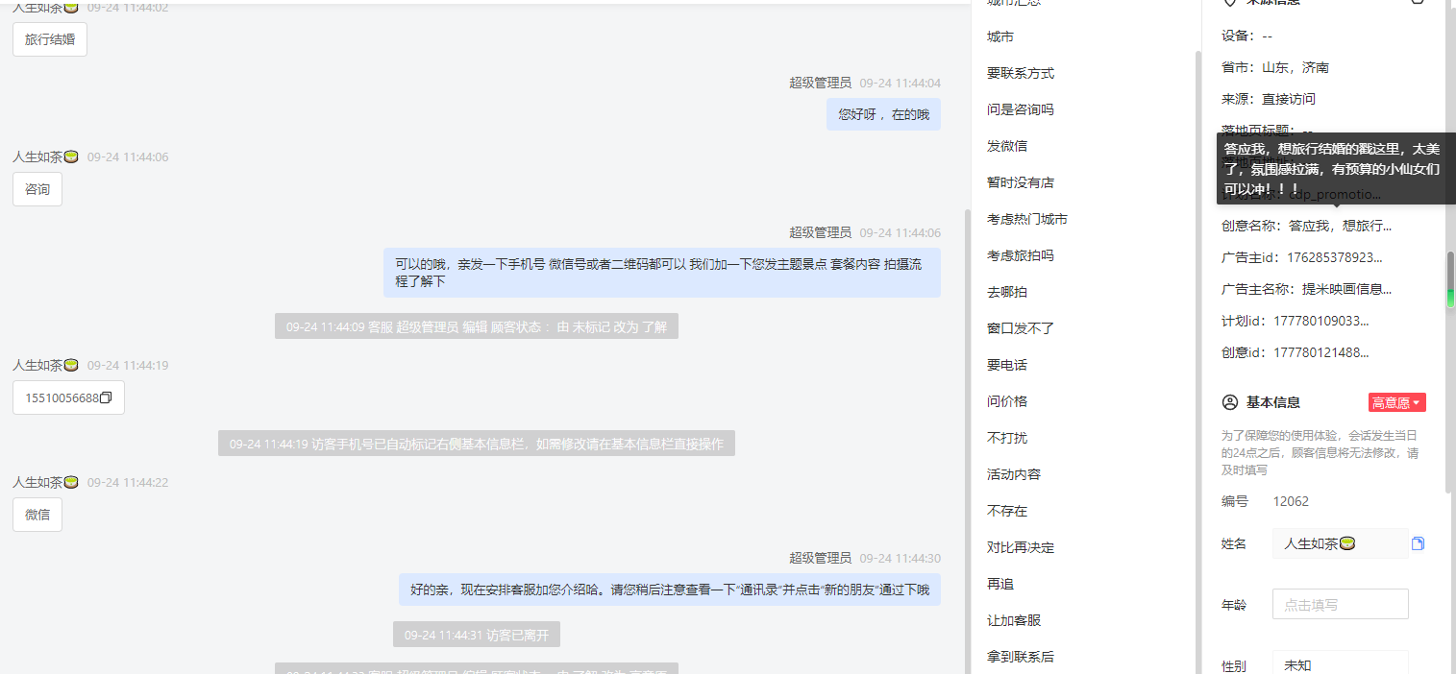Viewport: 1456px width, 674px height.
Task: Click the visitor message 咨询
Action: coord(37,189)
